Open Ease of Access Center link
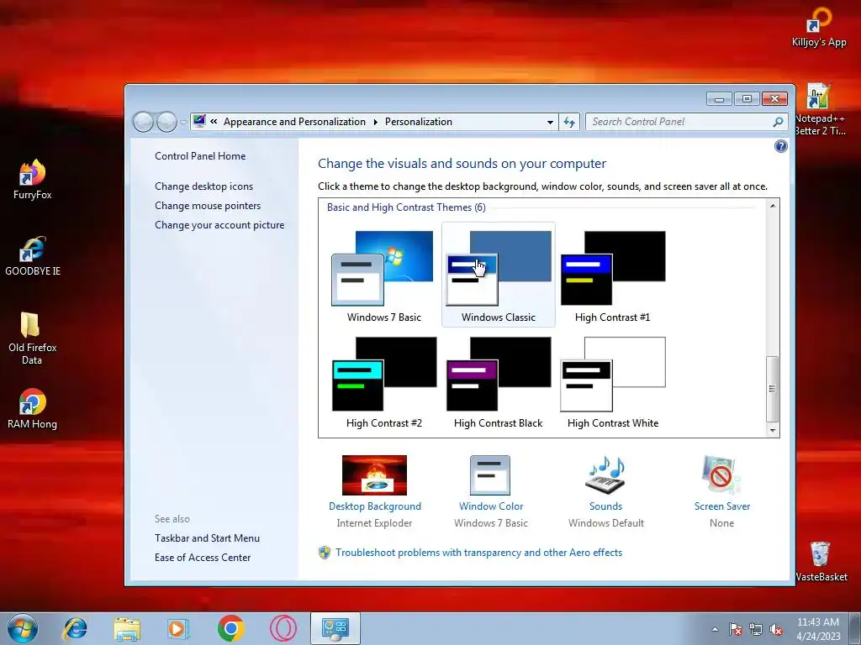The height and width of the screenshot is (645, 861). [203, 558]
